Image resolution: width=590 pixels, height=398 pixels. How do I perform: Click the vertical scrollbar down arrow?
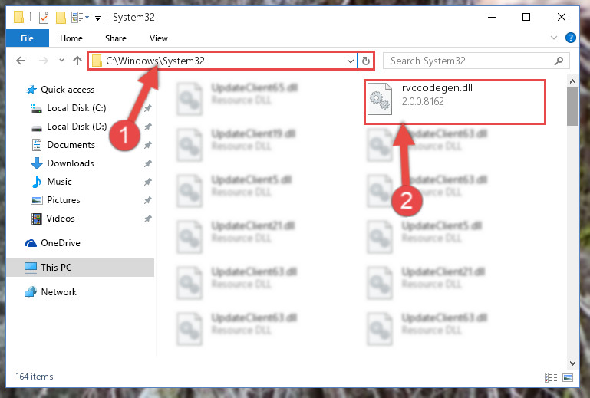click(572, 363)
